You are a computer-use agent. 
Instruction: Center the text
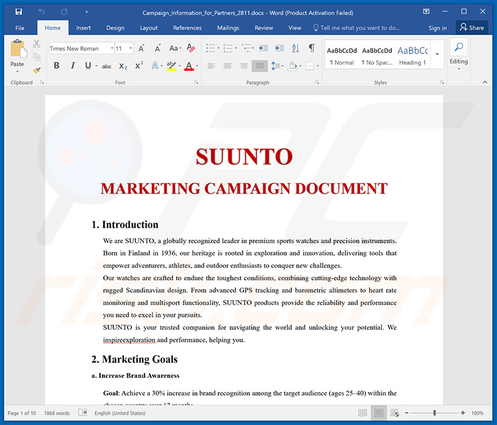(227, 66)
